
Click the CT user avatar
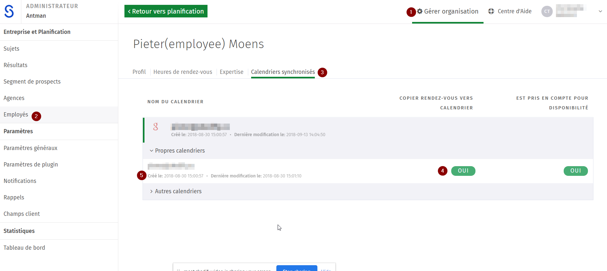[547, 11]
